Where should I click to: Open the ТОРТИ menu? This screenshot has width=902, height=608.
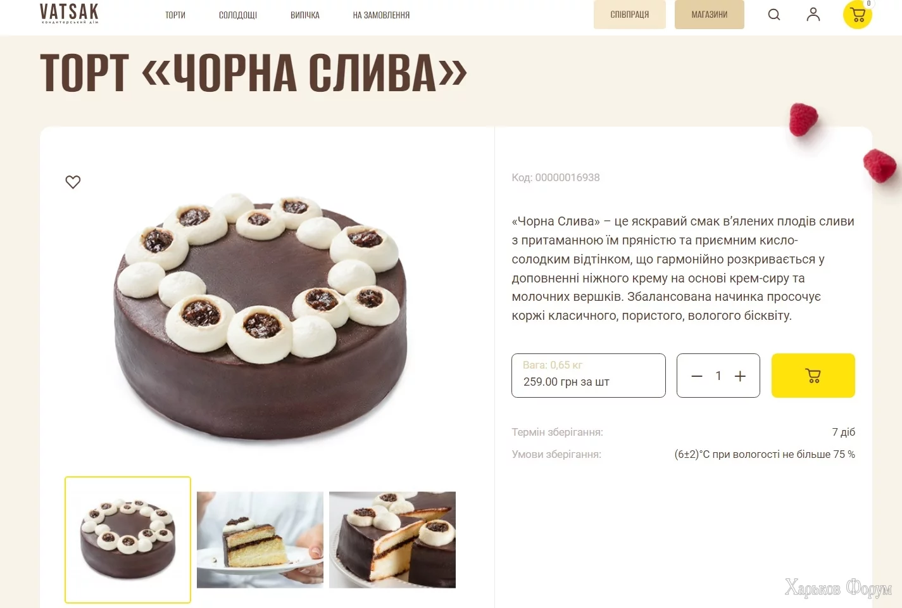pos(175,15)
